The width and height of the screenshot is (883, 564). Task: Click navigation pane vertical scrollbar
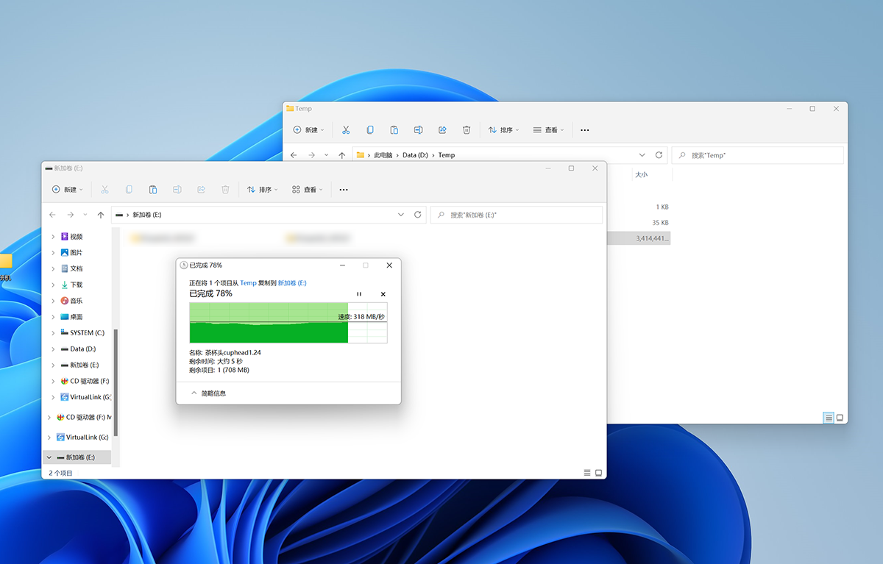tap(116, 382)
